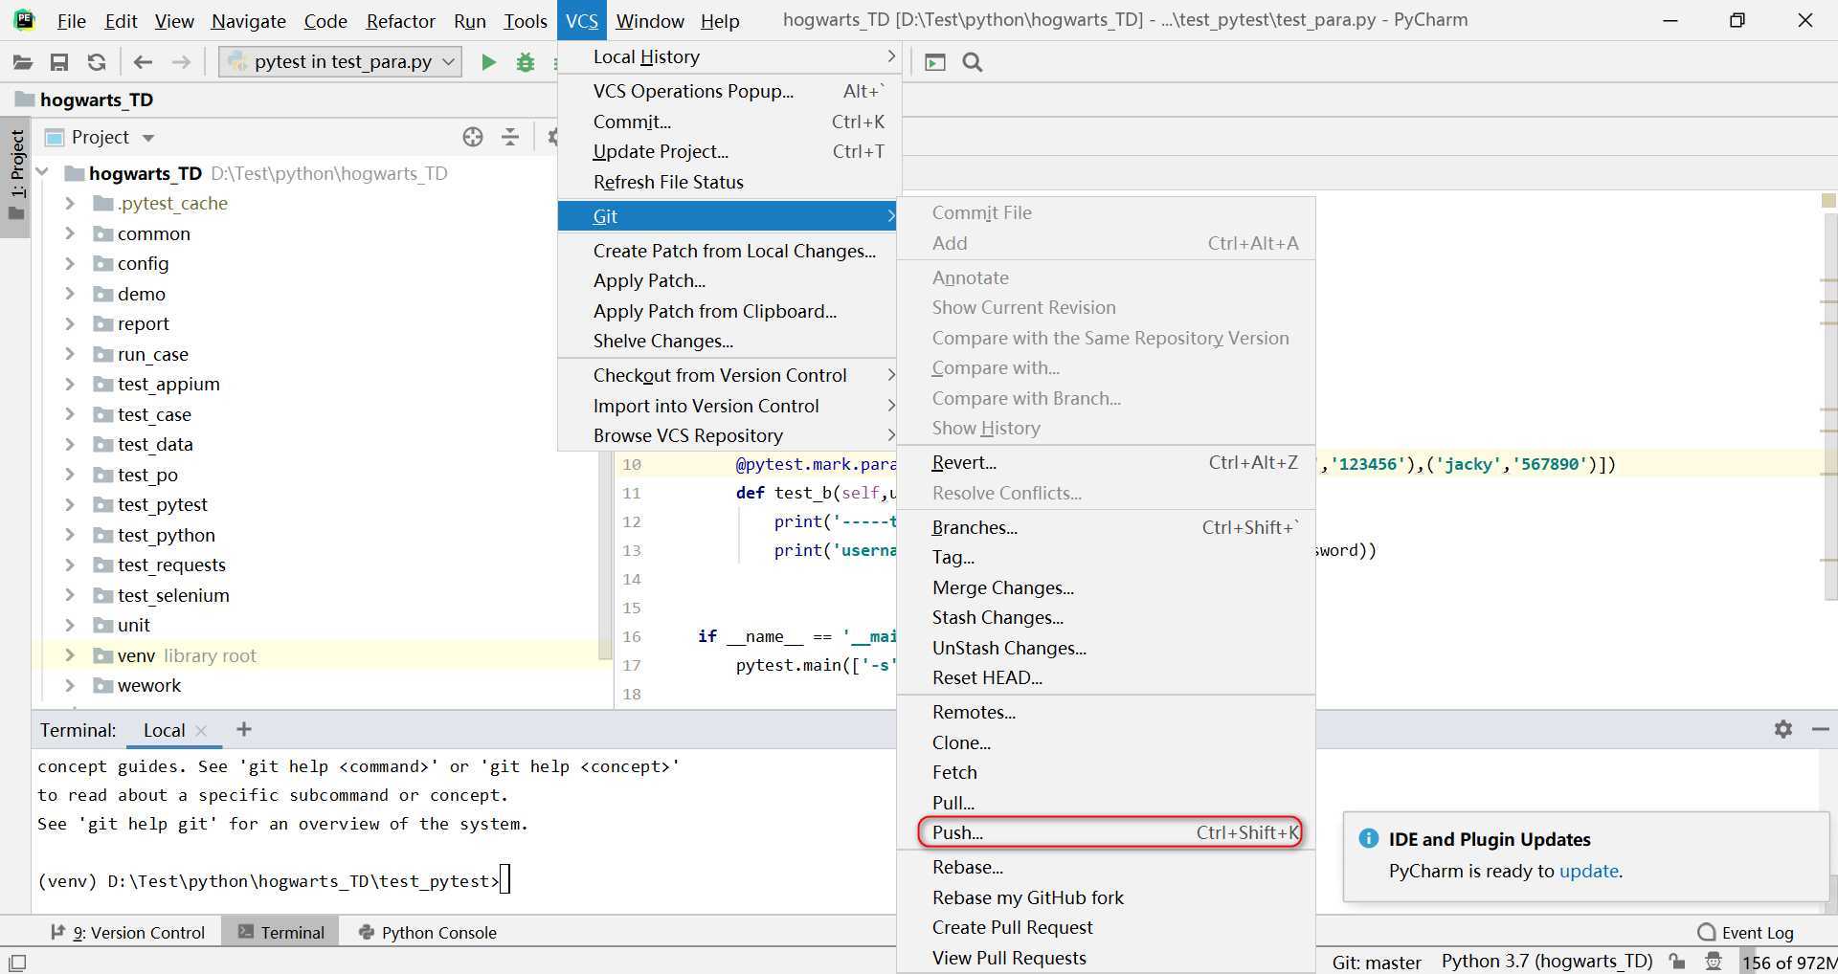Viewport: 1838px width, 974px height.
Task: Click the Python 3.7 interpreter status widget
Action: click(x=1547, y=962)
